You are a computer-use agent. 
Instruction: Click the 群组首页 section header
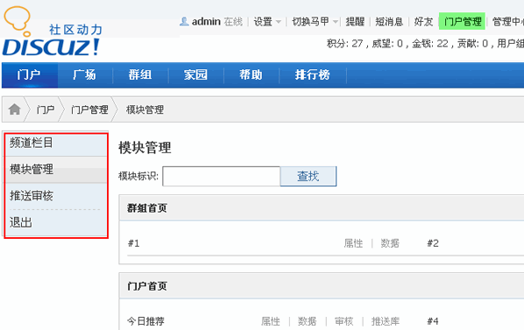coord(147,208)
